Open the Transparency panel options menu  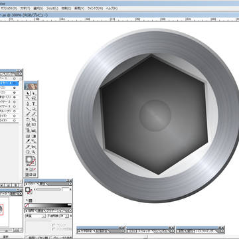pos(70,210)
